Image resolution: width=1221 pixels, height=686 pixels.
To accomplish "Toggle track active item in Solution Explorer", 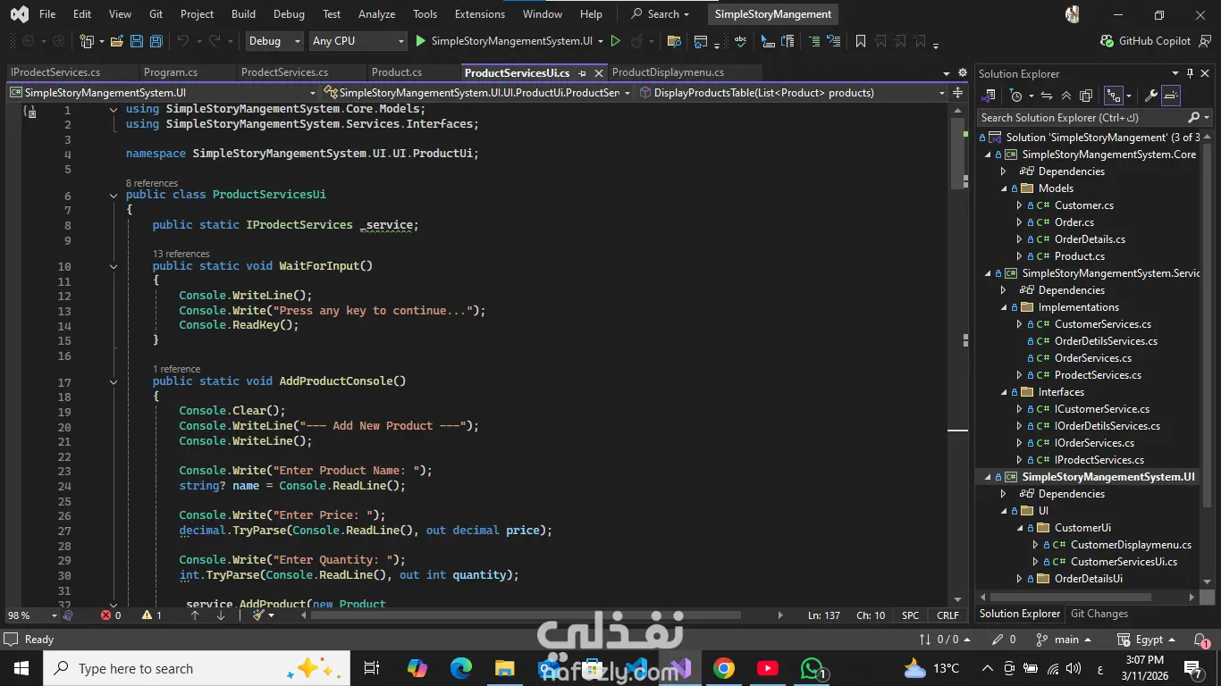I will pyautogui.click(x=1114, y=96).
